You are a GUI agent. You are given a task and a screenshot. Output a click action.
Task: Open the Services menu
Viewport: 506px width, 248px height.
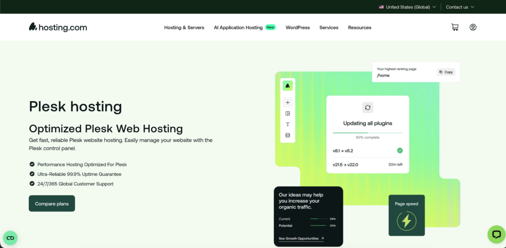tap(329, 28)
